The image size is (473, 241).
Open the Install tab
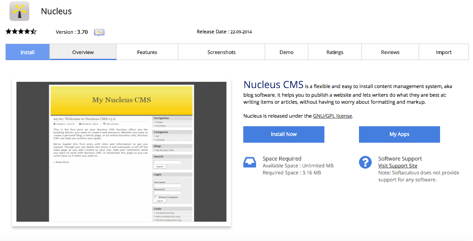28,52
